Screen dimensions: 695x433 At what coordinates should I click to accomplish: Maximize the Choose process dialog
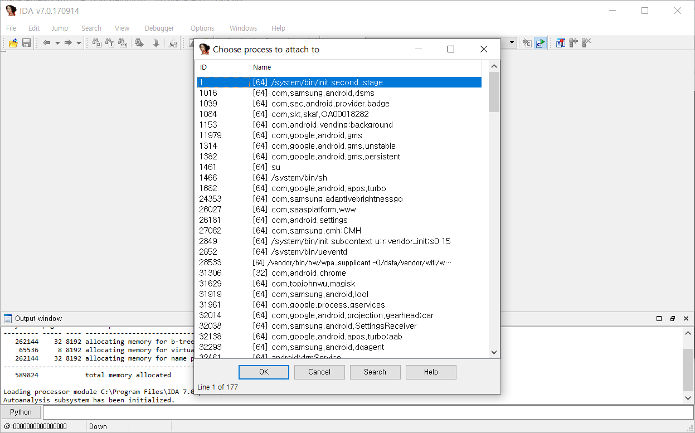pyautogui.click(x=451, y=49)
